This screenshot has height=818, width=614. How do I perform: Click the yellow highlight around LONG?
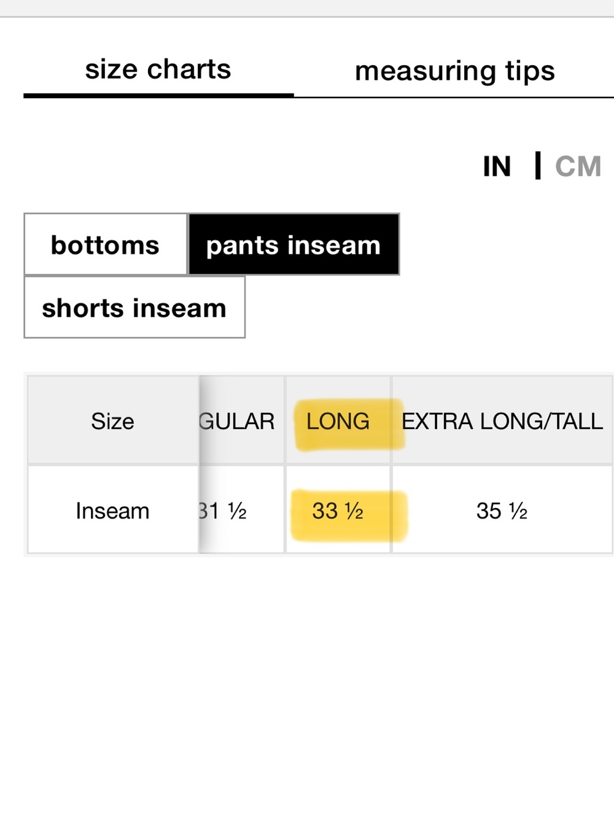(x=349, y=424)
